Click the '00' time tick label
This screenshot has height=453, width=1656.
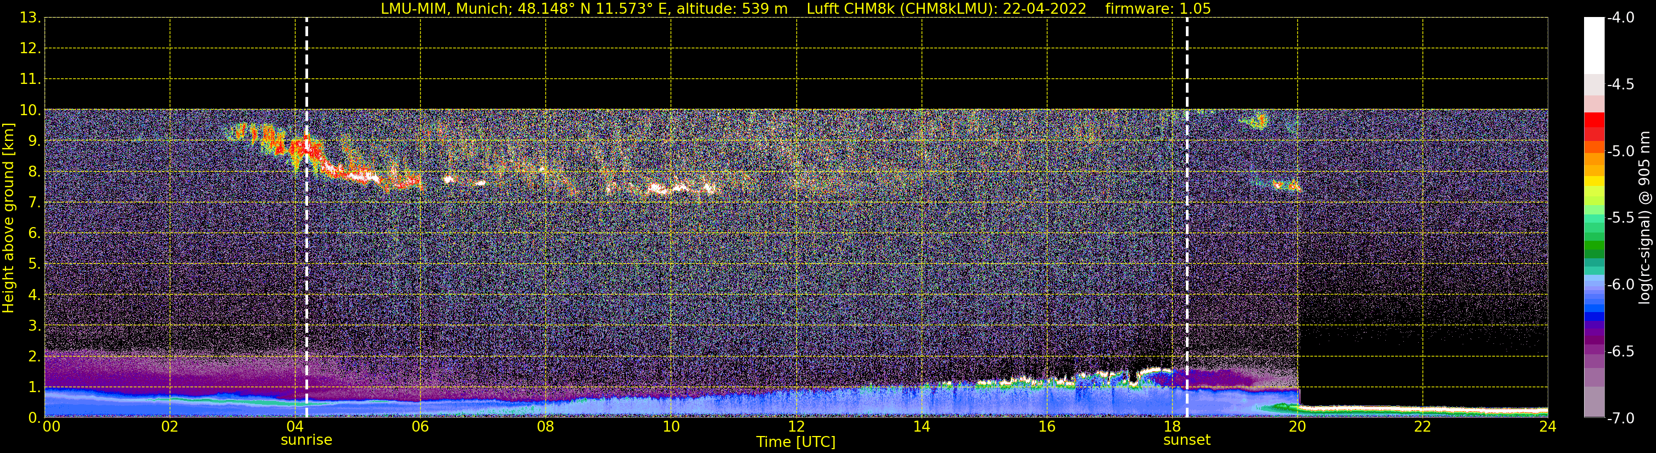pos(51,426)
